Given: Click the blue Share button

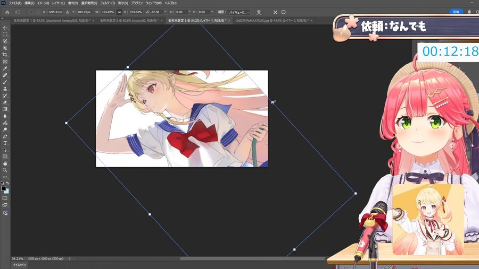Looking at the screenshot, I should click(456, 12).
